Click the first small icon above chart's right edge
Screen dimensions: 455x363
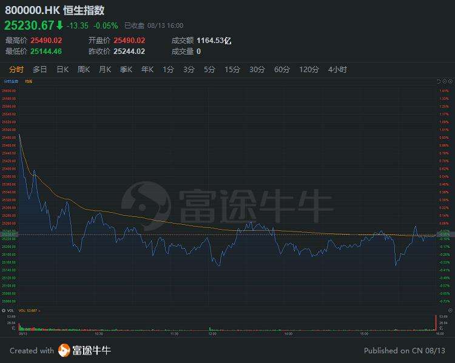(439, 81)
